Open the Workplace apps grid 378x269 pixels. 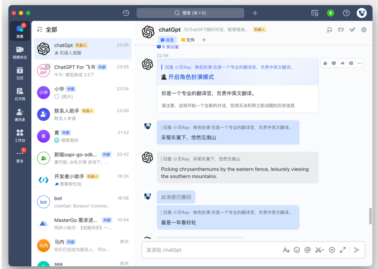(20, 135)
